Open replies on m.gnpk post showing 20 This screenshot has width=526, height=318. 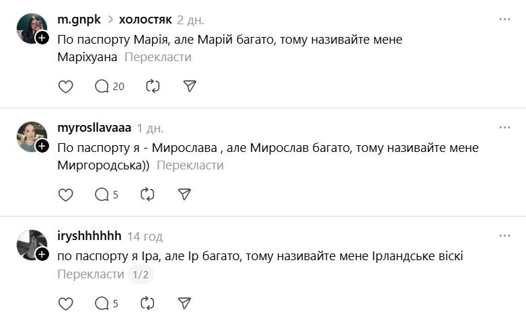tap(110, 86)
